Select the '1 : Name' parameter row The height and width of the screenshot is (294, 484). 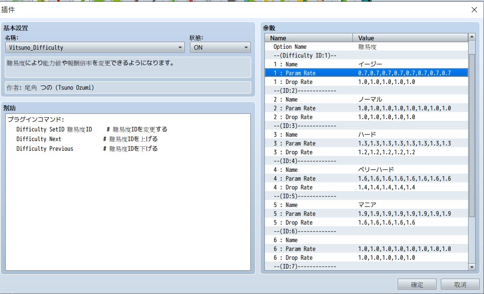[367, 65]
